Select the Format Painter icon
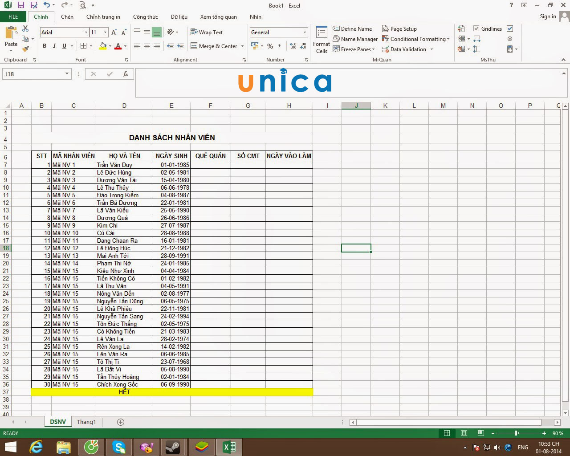 tap(26, 49)
